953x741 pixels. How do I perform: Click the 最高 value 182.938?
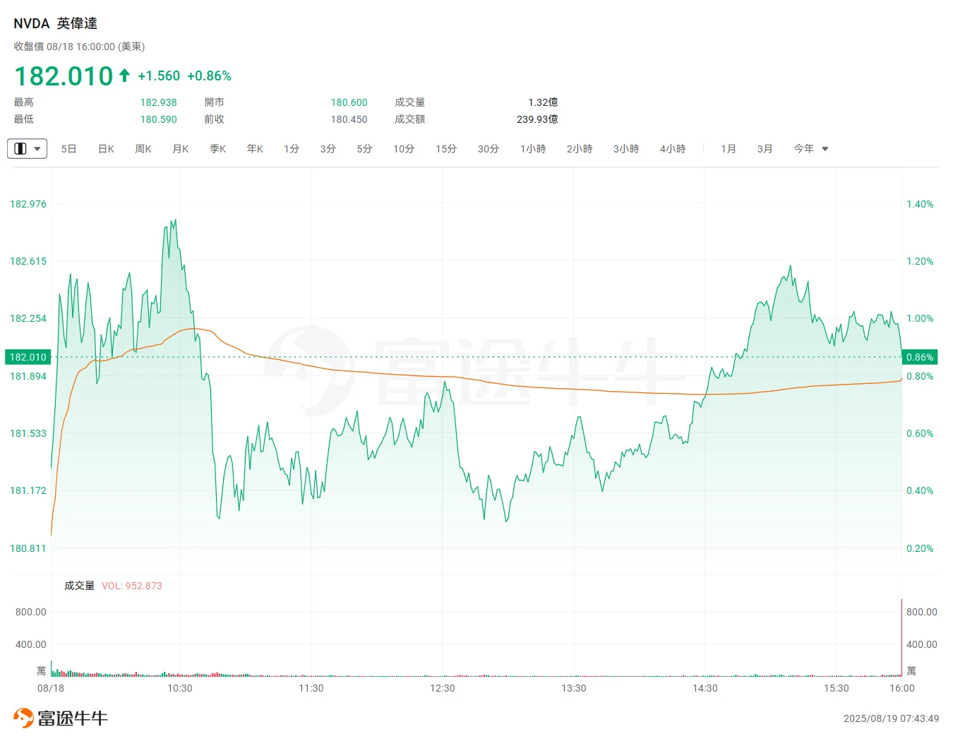tap(159, 102)
